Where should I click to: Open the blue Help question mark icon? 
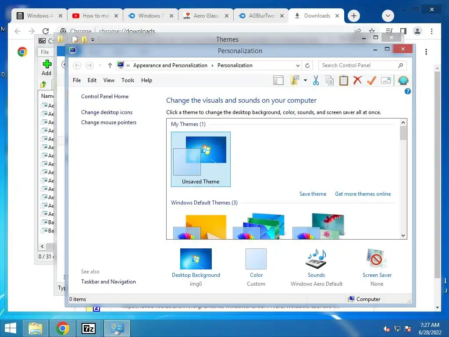(407, 91)
